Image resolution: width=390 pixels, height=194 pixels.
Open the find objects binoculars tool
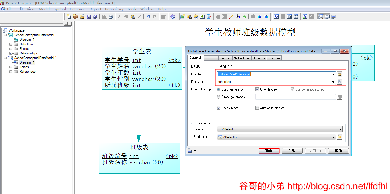pos(196,16)
